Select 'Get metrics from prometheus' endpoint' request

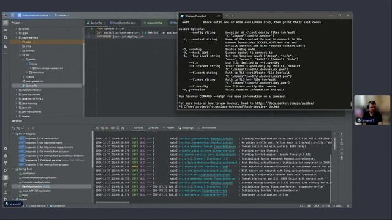point(61,156)
